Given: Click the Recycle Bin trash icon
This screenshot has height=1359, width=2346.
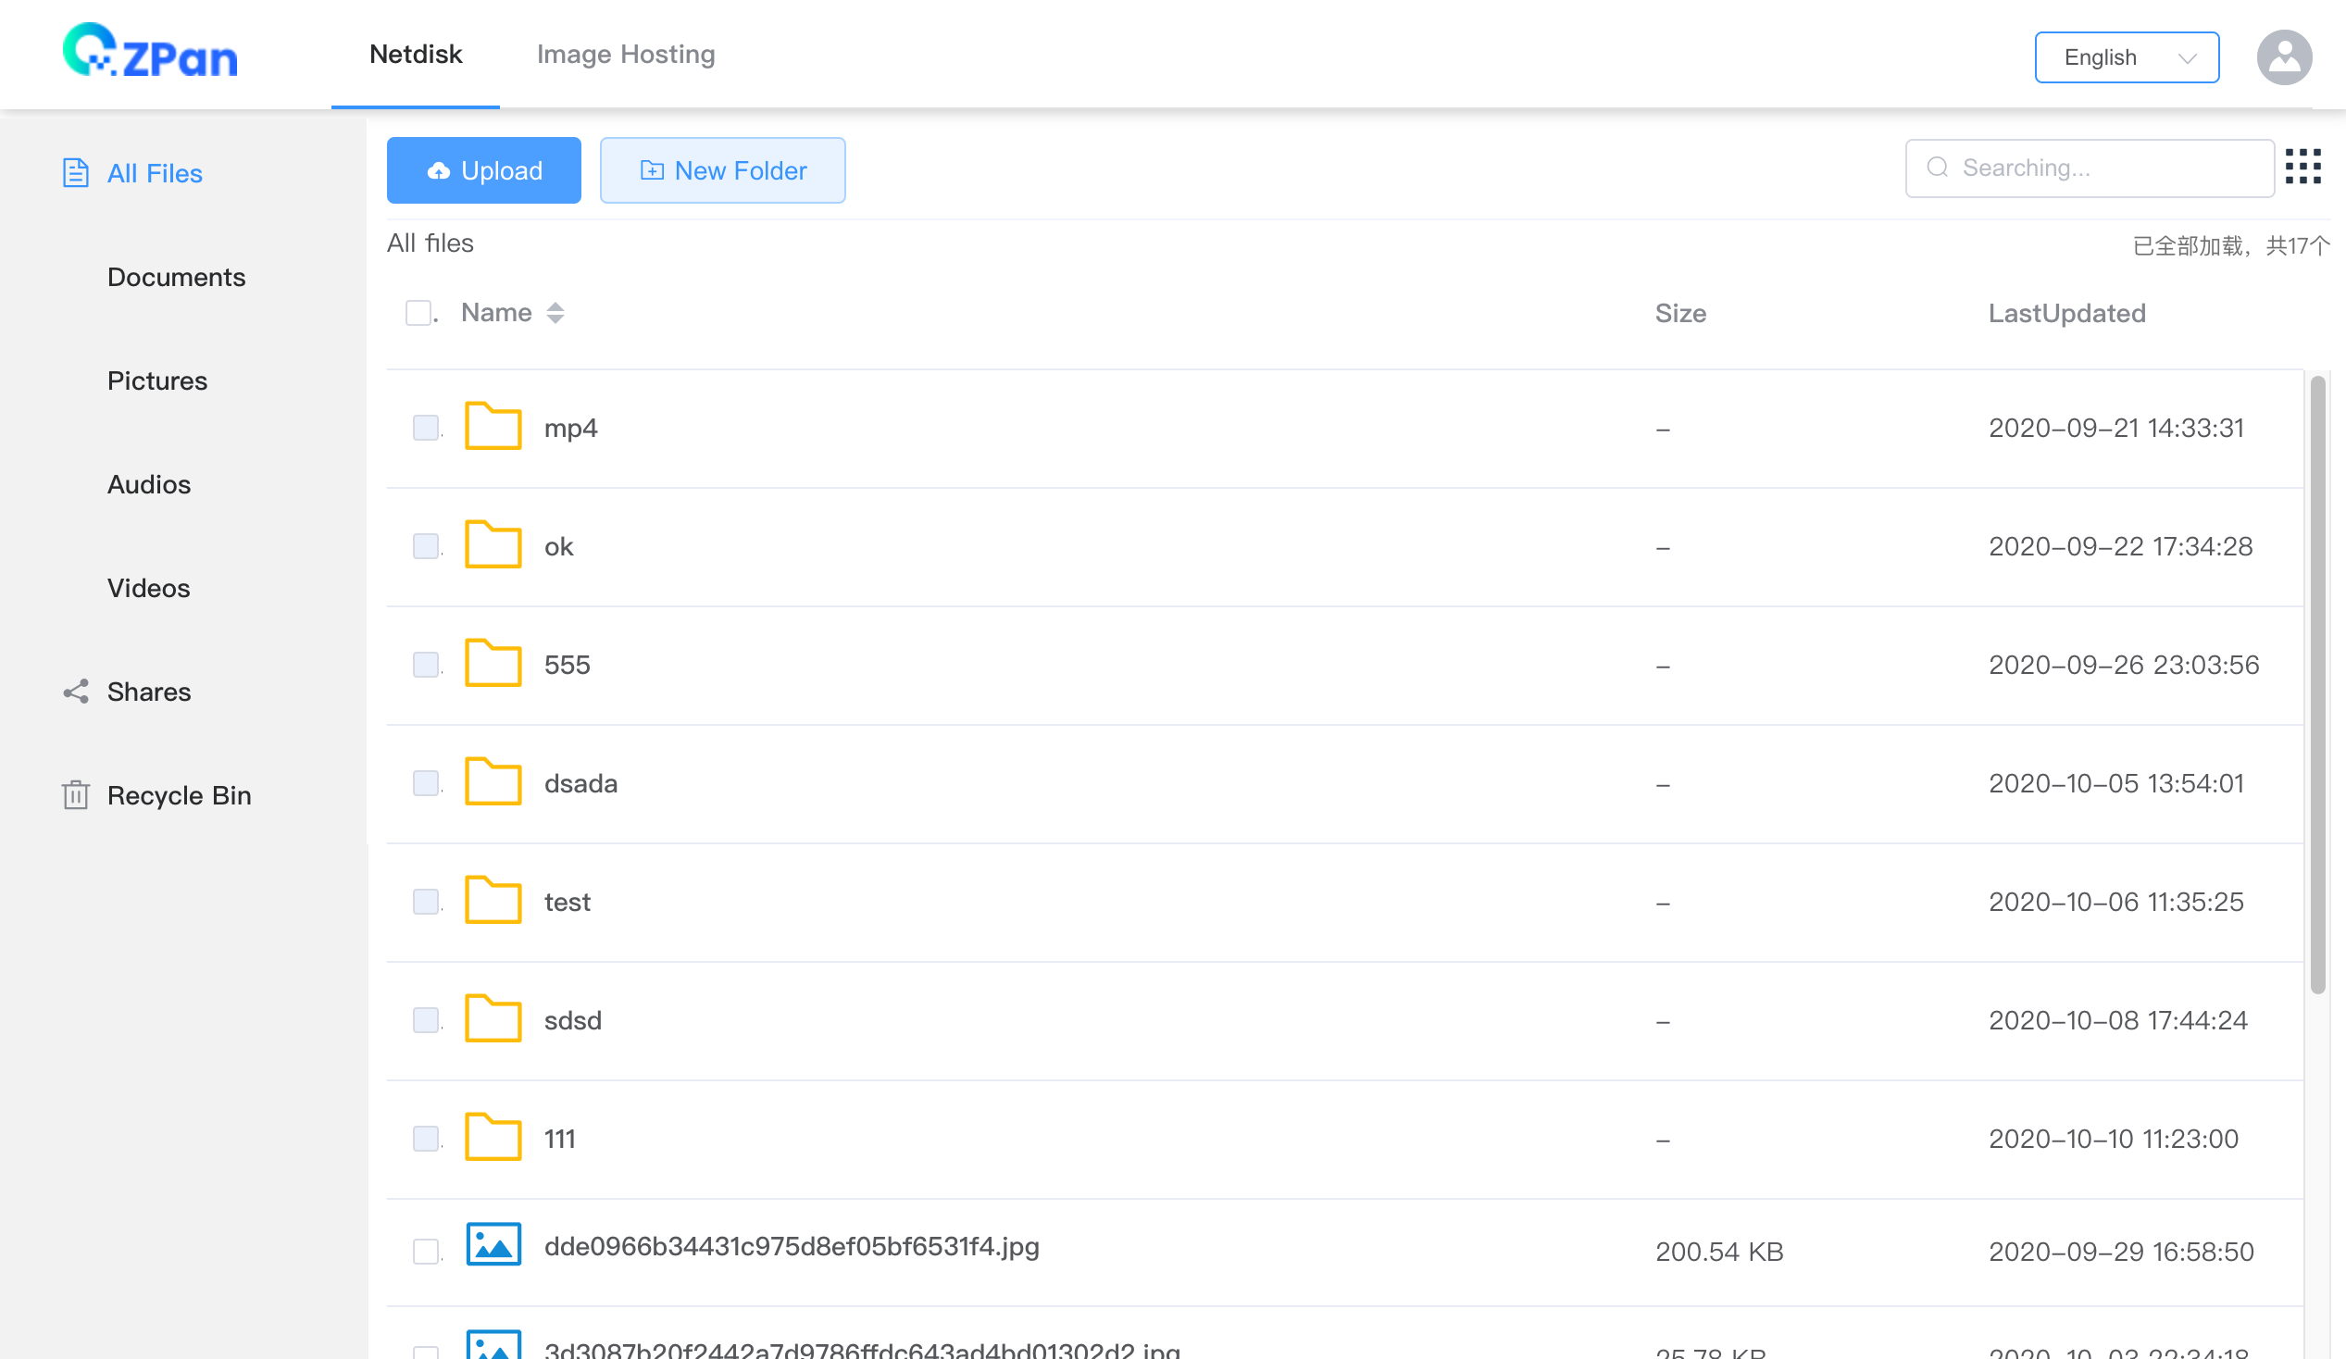Looking at the screenshot, I should point(75,795).
